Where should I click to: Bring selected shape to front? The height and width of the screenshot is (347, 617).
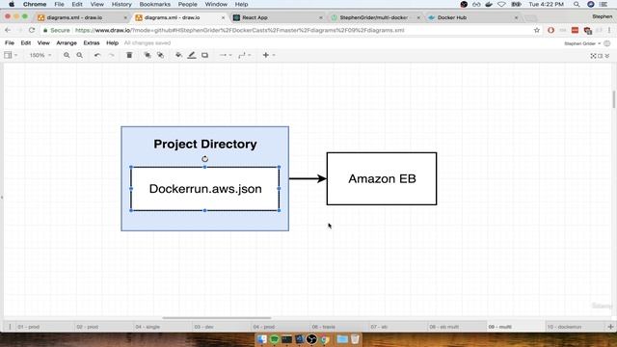(148, 56)
